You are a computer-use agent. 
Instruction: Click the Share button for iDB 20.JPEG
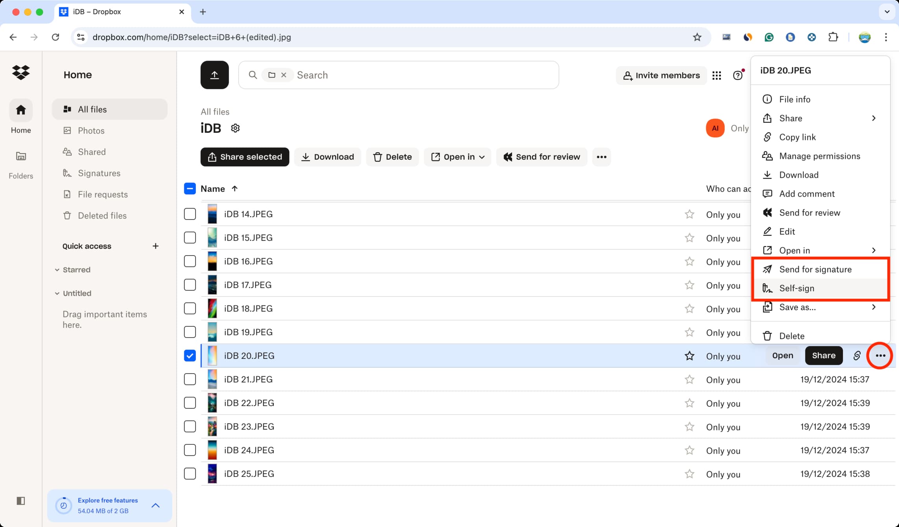click(x=822, y=355)
